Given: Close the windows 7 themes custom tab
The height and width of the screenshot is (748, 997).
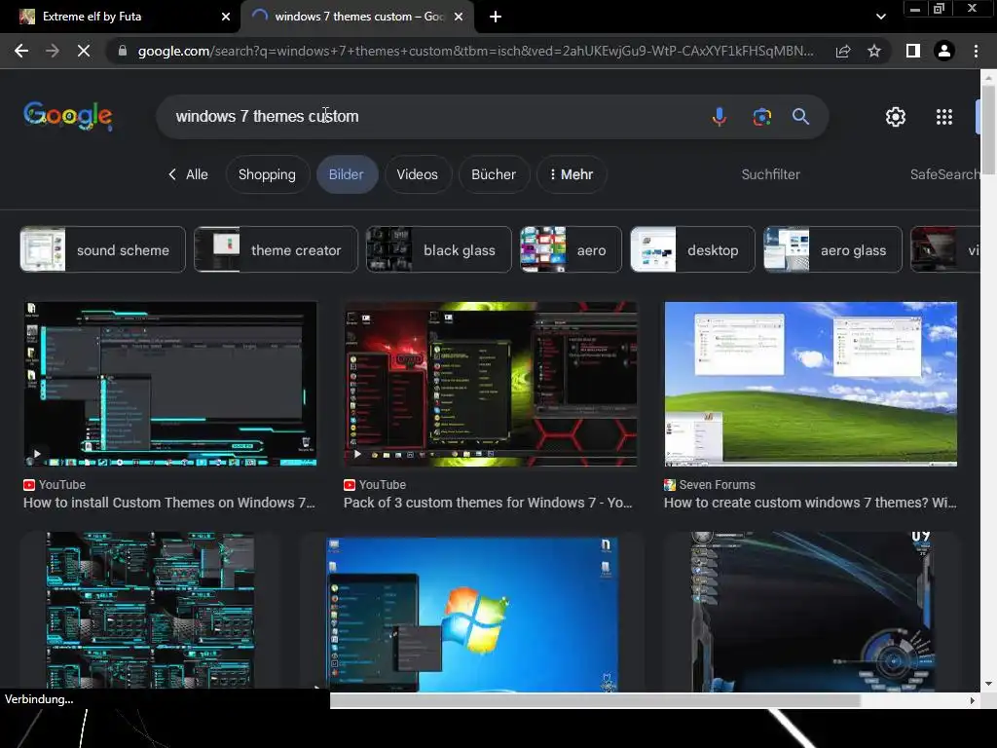Looking at the screenshot, I should tap(459, 17).
